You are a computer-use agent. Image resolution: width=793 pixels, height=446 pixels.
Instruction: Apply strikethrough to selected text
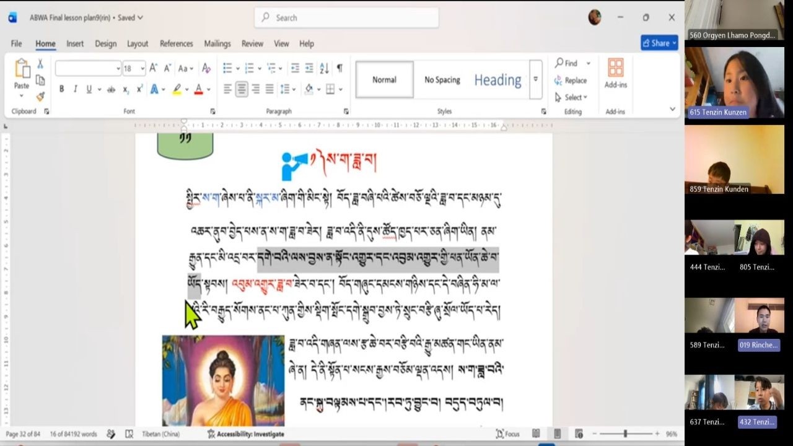tap(111, 89)
